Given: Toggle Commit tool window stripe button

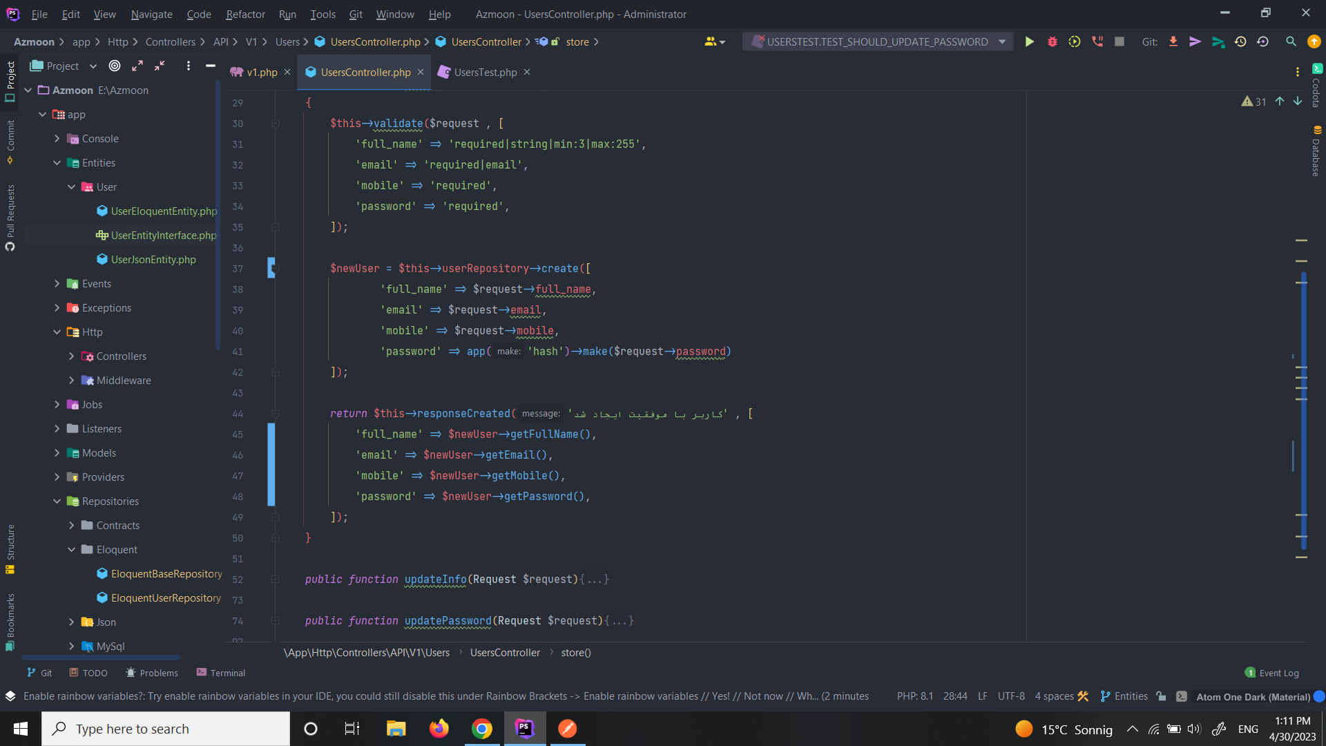Looking at the screenshot, I should [x=10, y=142].
